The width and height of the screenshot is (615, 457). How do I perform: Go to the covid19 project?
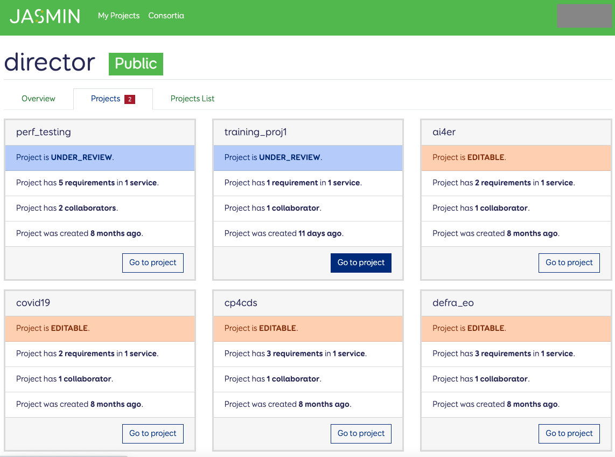coord(153,433)
